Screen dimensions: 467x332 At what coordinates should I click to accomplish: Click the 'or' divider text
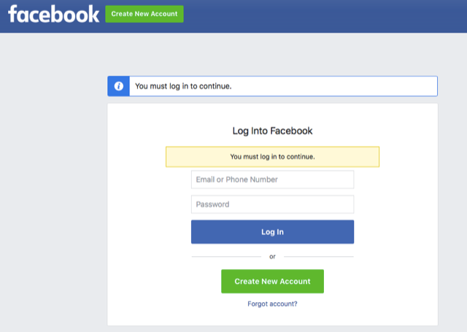point(272,256)
